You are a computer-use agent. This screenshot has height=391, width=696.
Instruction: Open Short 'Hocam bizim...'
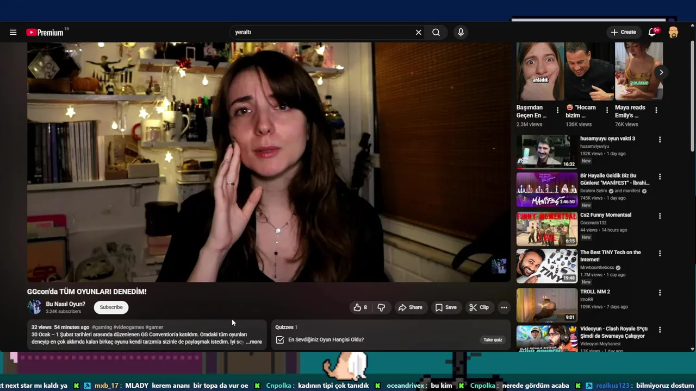point(589,71)
